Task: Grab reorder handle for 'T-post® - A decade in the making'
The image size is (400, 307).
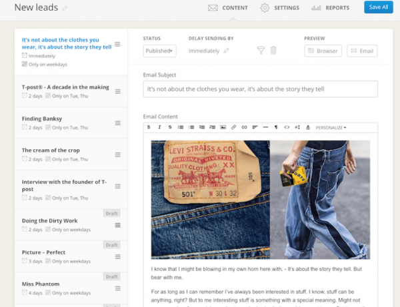Action: click(x=117, y=91)
